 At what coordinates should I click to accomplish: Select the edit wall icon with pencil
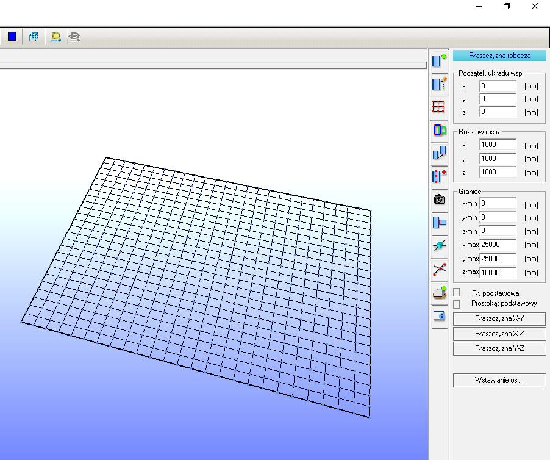[x=439, y=84]
